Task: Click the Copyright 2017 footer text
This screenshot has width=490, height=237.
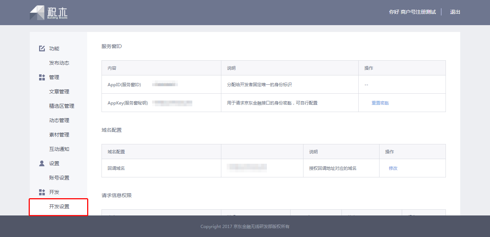Action: [245, 227]
